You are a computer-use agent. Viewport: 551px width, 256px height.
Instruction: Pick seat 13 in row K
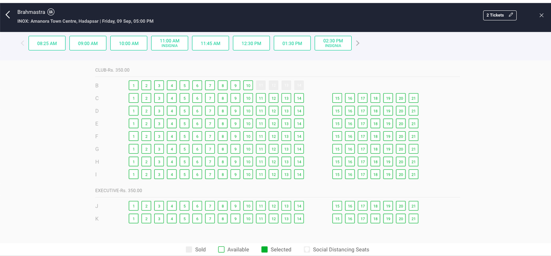tap(286, 219)
